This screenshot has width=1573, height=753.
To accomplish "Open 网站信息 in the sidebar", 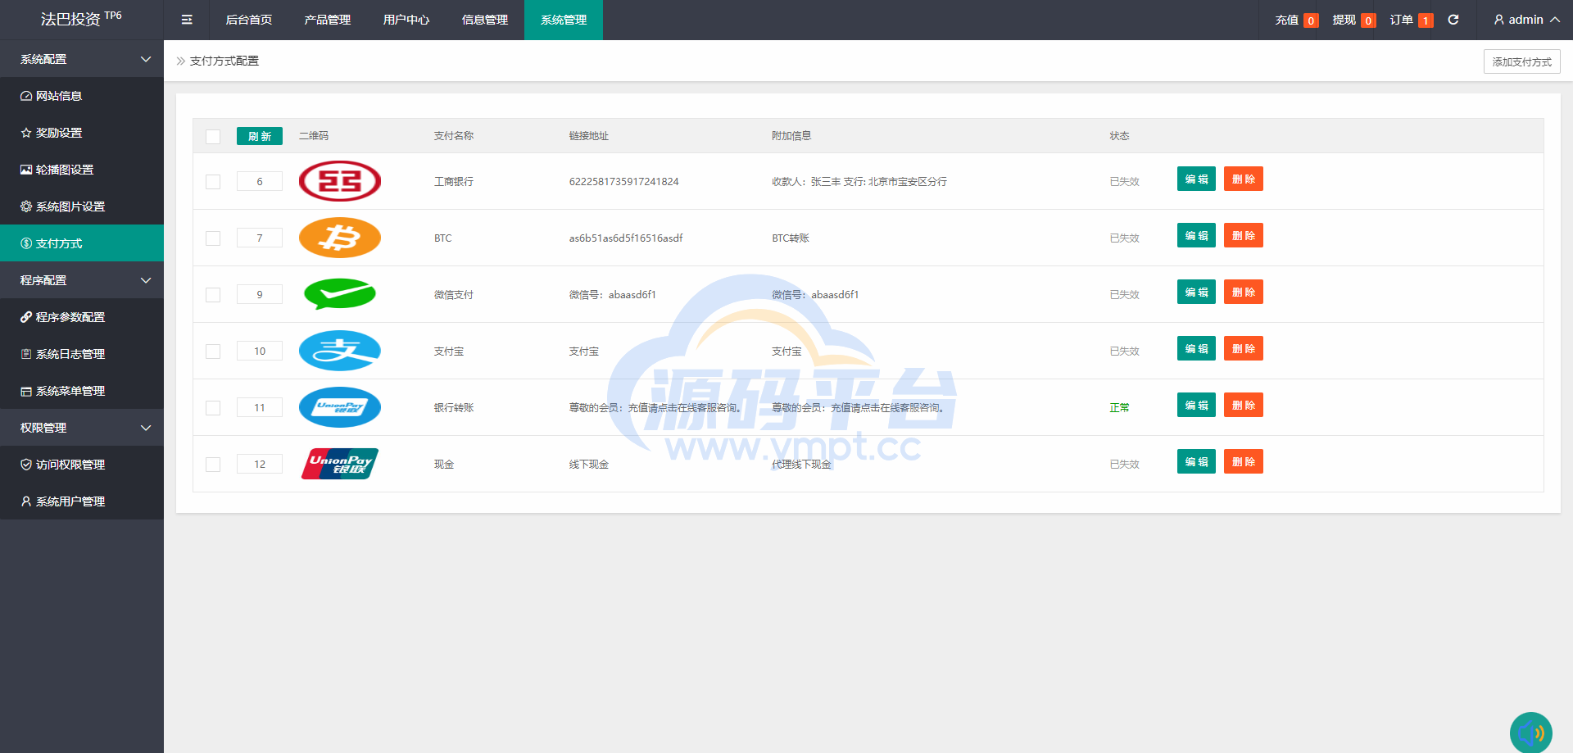I will pos(59,96).
